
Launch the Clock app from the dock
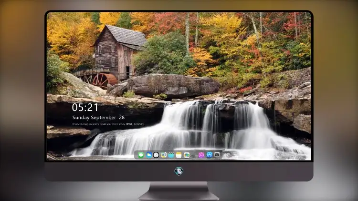coord(156,155)
